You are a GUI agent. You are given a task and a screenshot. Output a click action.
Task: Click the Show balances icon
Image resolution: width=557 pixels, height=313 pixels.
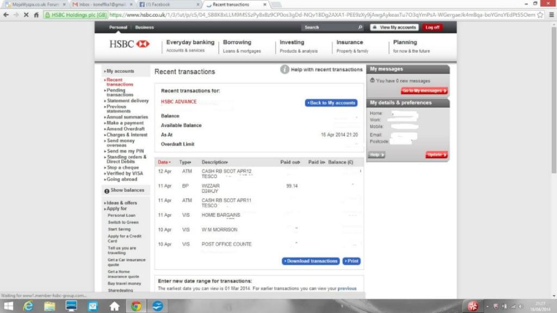[x=107, y=191]
